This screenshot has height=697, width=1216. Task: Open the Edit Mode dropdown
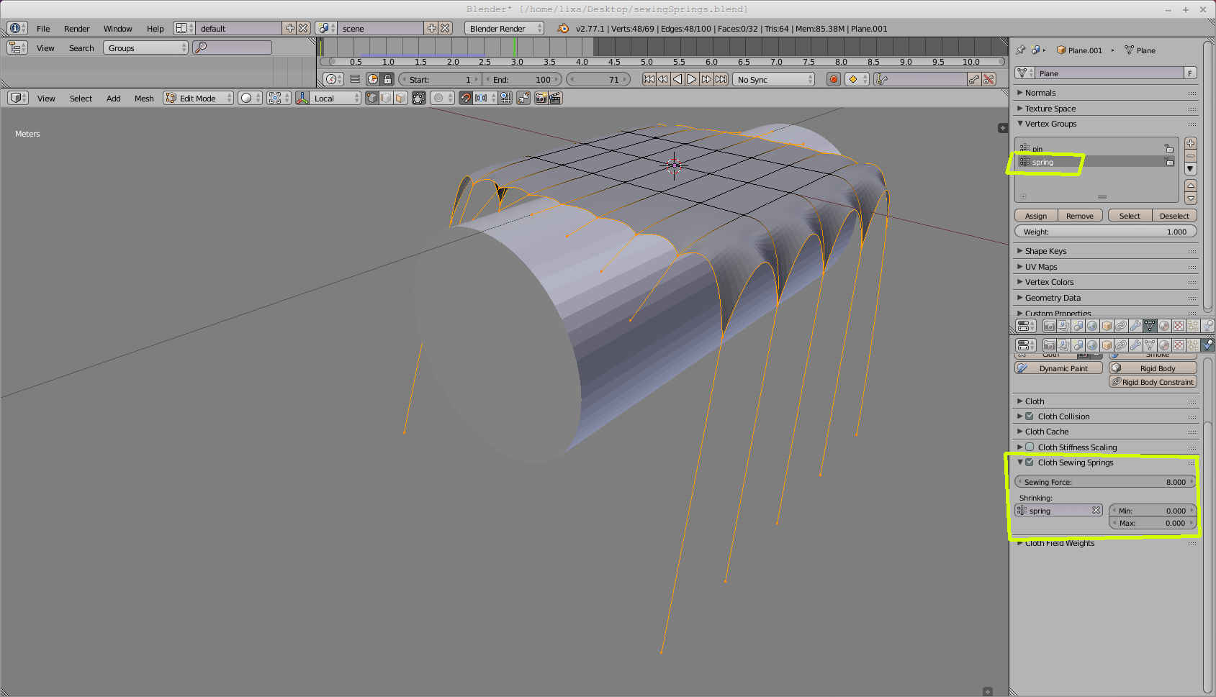point(199,98)
